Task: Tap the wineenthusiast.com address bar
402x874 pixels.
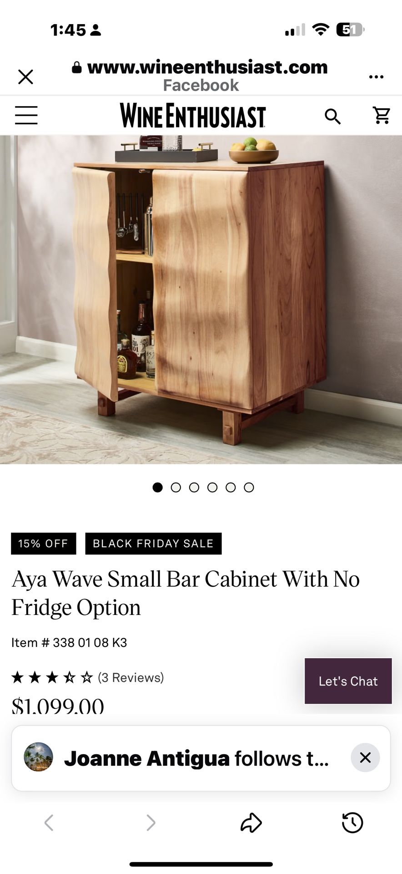Action: click(x=200, y=67)
